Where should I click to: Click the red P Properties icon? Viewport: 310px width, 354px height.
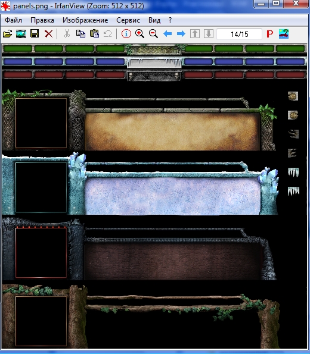(269, 34)
